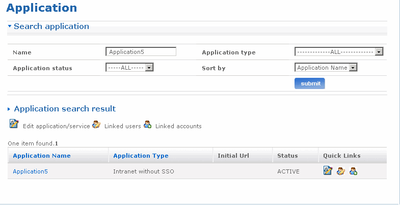Sort by Application Type column header
400x205 pixels.
[141, 156]
